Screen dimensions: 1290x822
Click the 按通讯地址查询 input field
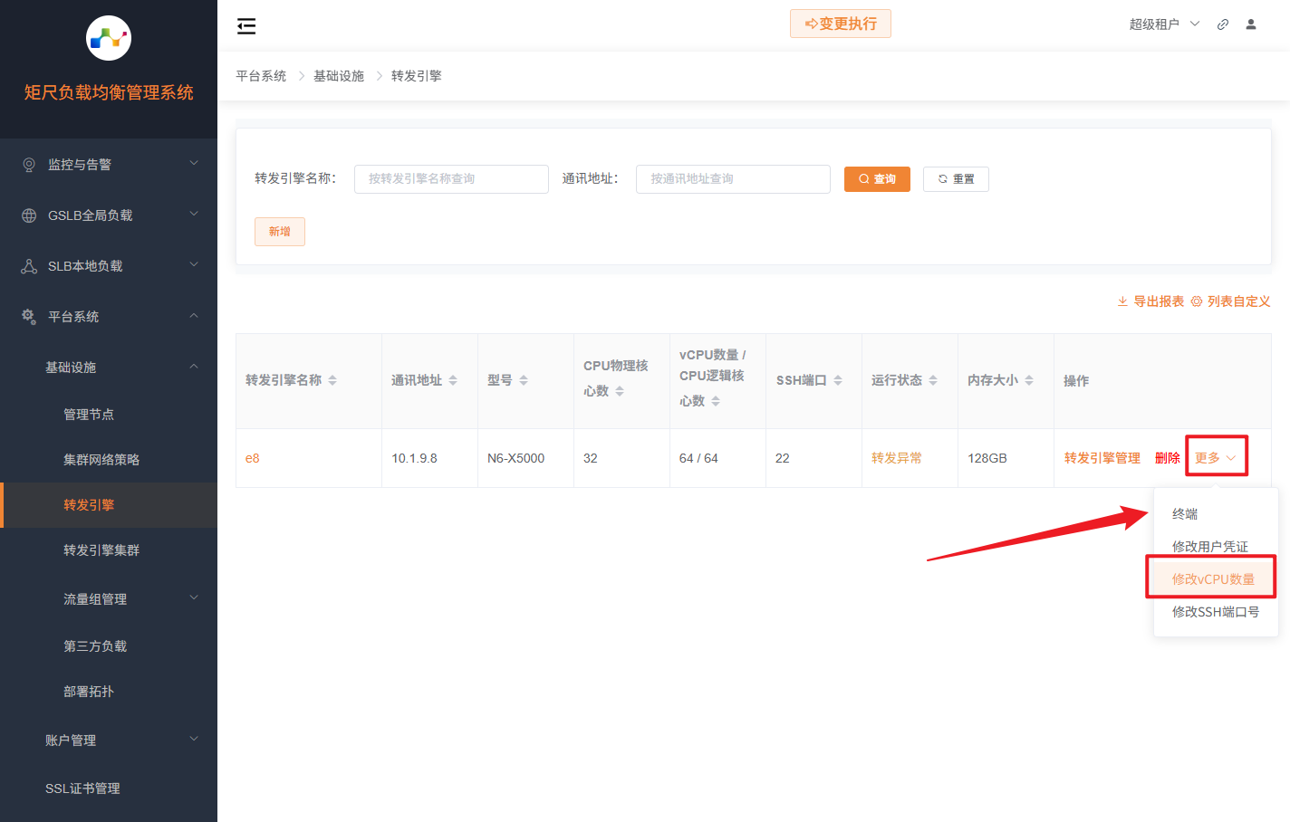click(733, 178)
